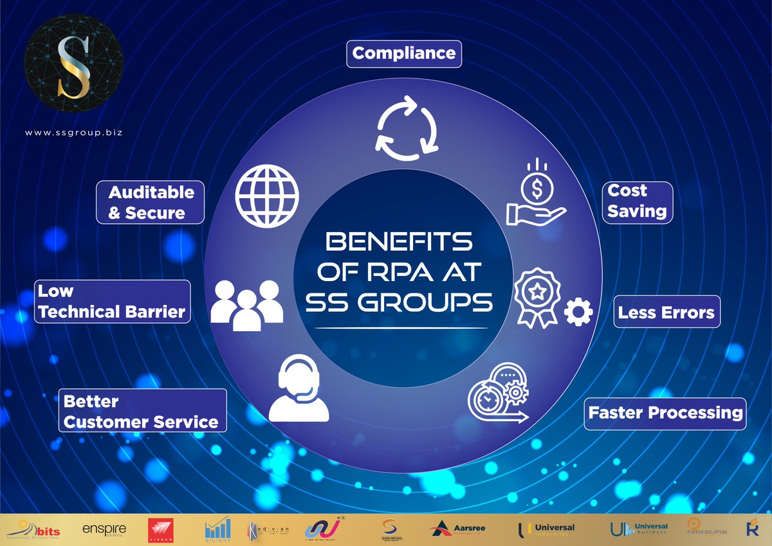Click the small gear icon beside the badge
Screen dimensions: 772x546
578,312
